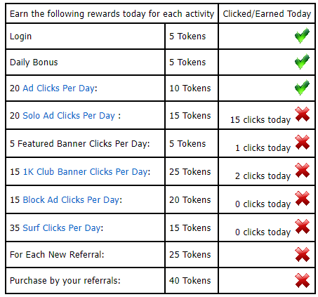Open the 1K Club Banner Clicks link
This screenshot has height=297, width=318.
click(x=86, y=172)
